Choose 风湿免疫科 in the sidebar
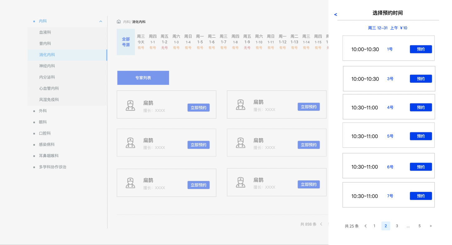Image resolution: width=452 pixels, height=245 pixels. [67, 100]
